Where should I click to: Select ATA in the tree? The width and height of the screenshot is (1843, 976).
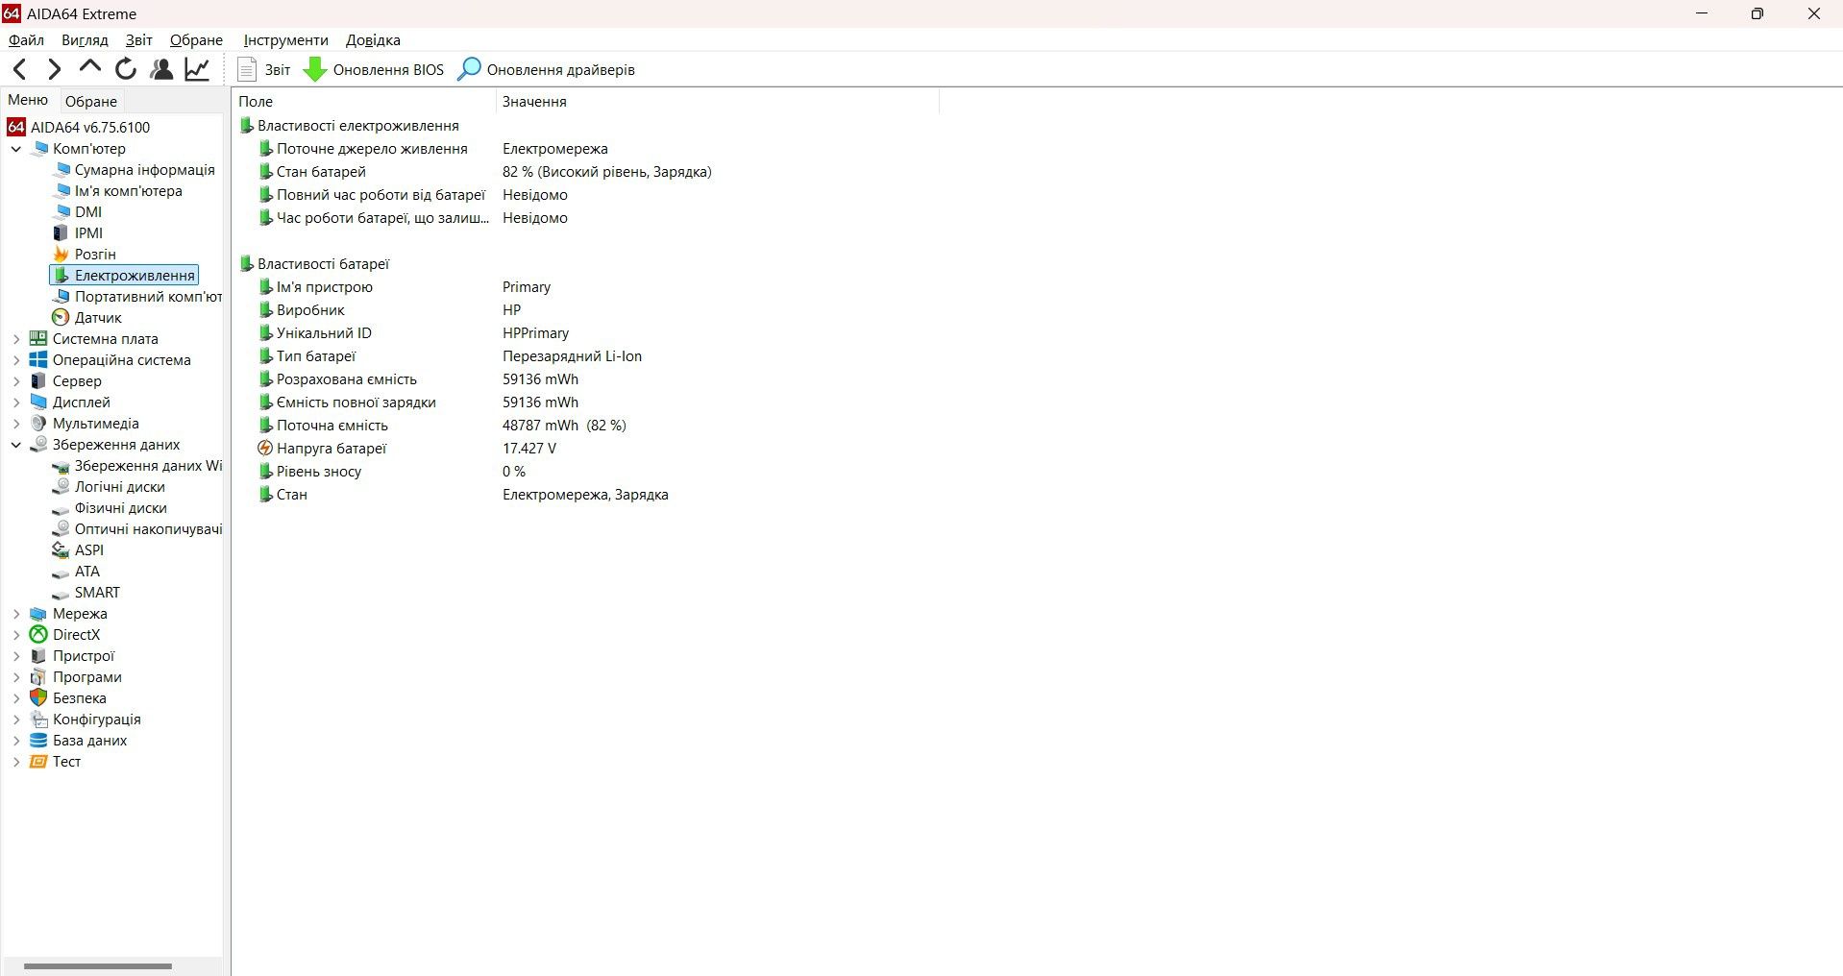[87, 572]
